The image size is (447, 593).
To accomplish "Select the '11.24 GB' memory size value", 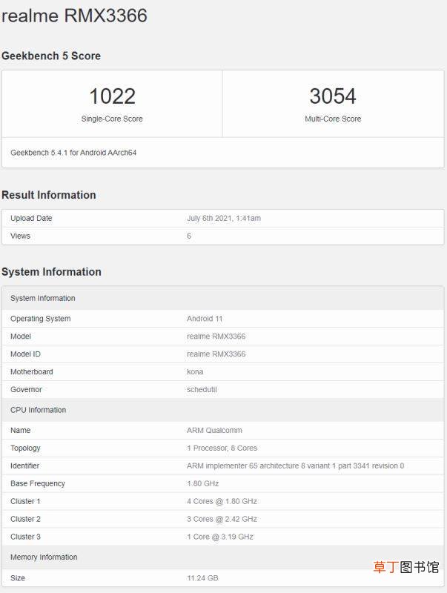I will click(202, 578).
